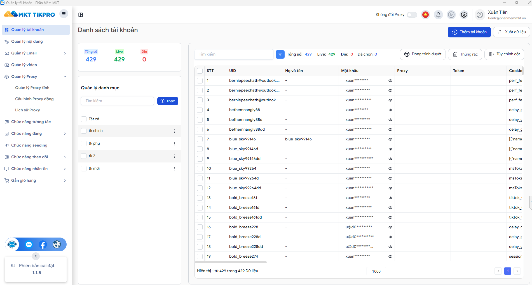
Task: Toggle the panel layout icon
Action: [x=81, y=15]
